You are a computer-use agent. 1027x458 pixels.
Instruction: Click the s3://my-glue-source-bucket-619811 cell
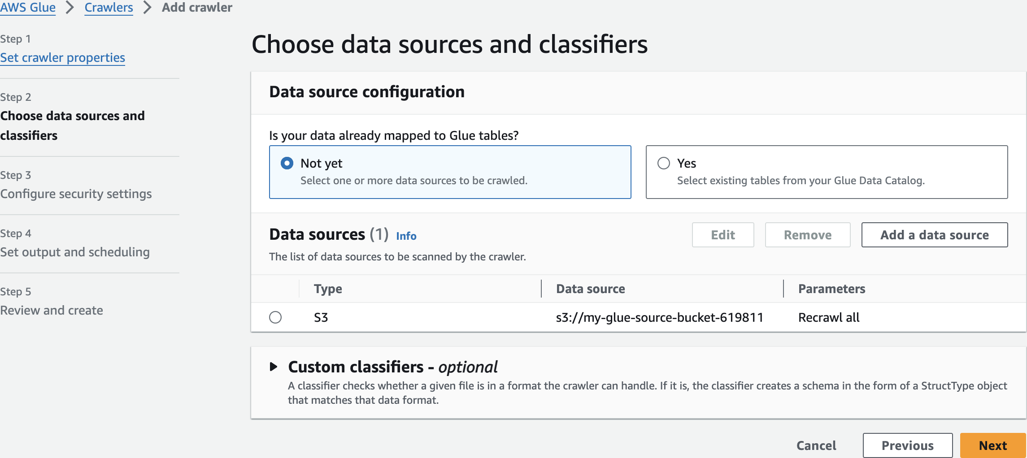[659, 318]
